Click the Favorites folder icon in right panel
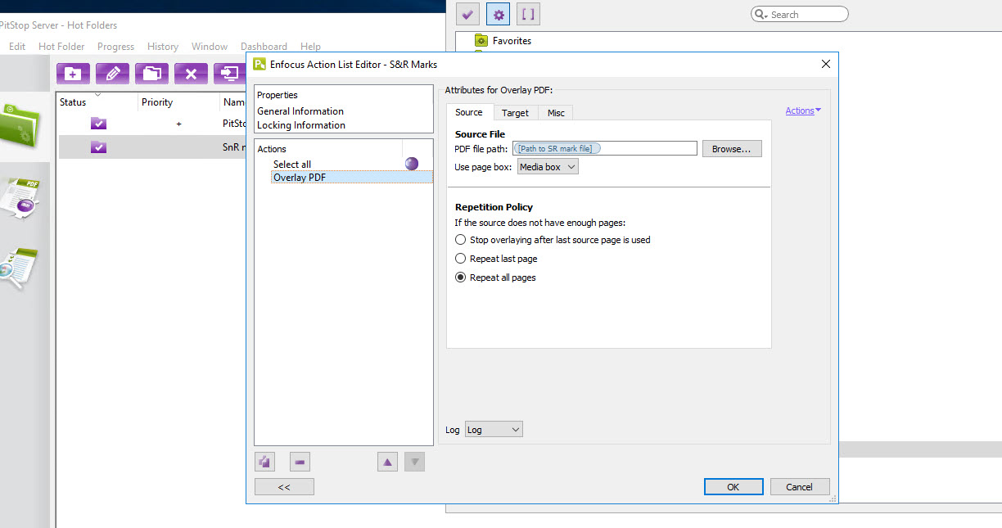 coord(481,41)
